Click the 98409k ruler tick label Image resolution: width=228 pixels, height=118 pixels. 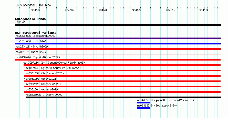103,10
